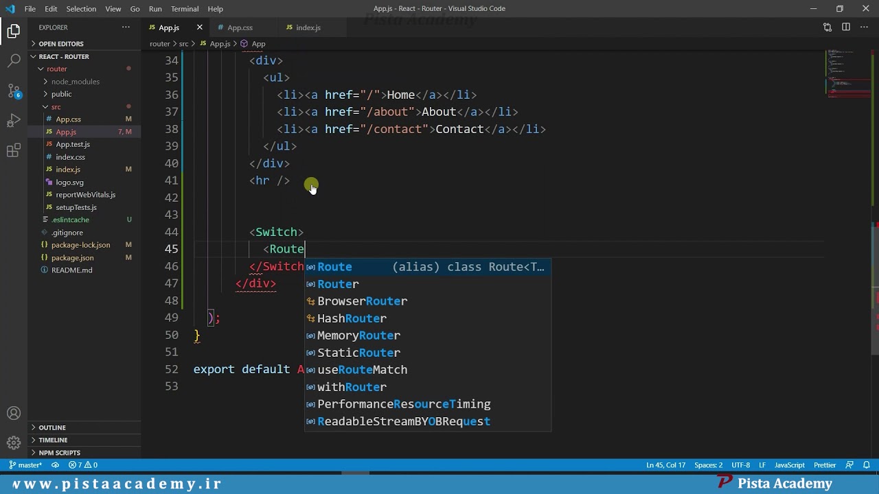Click the Open Changes icon in editor toolbar

click(x=827, y=27)
